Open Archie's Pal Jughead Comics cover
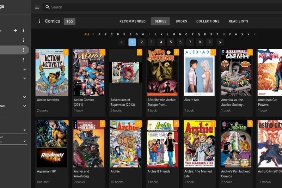 click(236, 144)
